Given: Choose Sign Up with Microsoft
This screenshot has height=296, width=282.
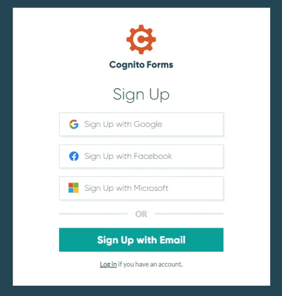Looking at the screenshot, I should pos(141,188).
